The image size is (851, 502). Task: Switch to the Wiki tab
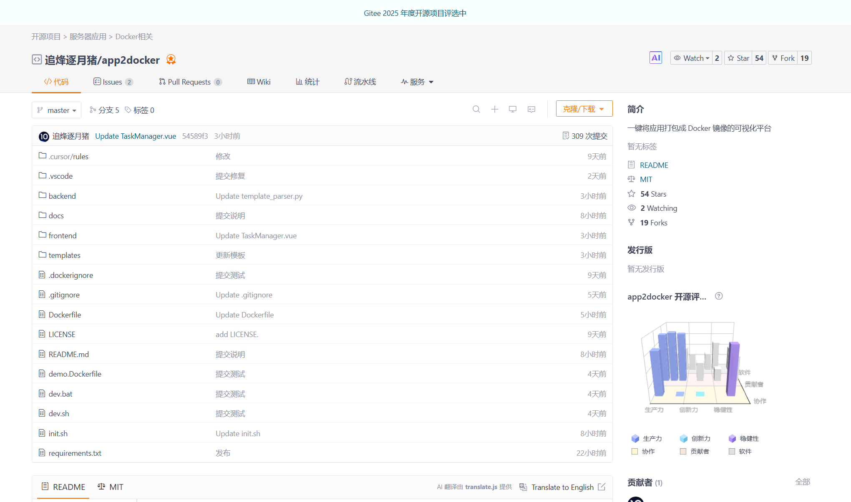click(259, 82)
